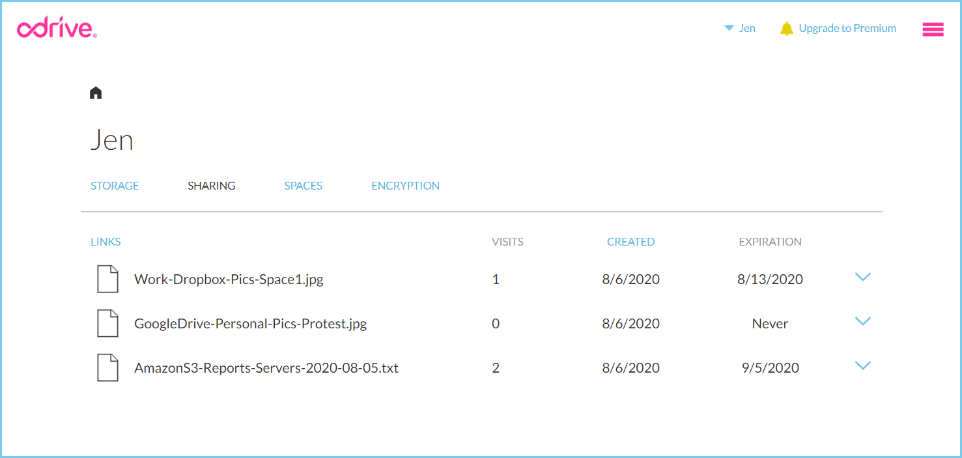
Task: Click file icon for AmazonS3-Reports-Servers-2020-08-05.txt
Action: pyautogui.click(x=107, y=367)
